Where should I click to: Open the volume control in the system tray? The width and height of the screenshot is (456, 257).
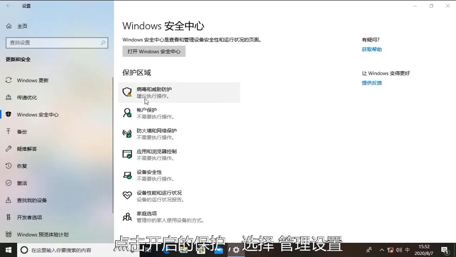[399, 250]
